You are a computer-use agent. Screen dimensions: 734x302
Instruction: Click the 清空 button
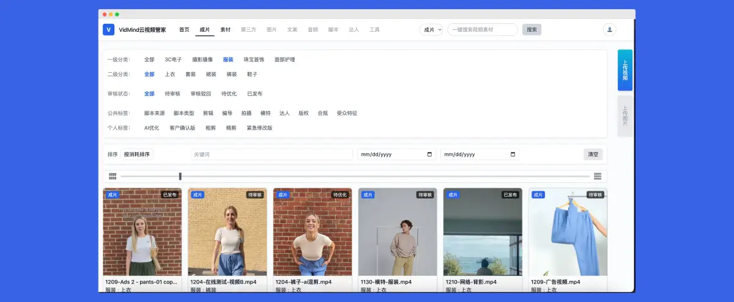(x=593, y=154)
